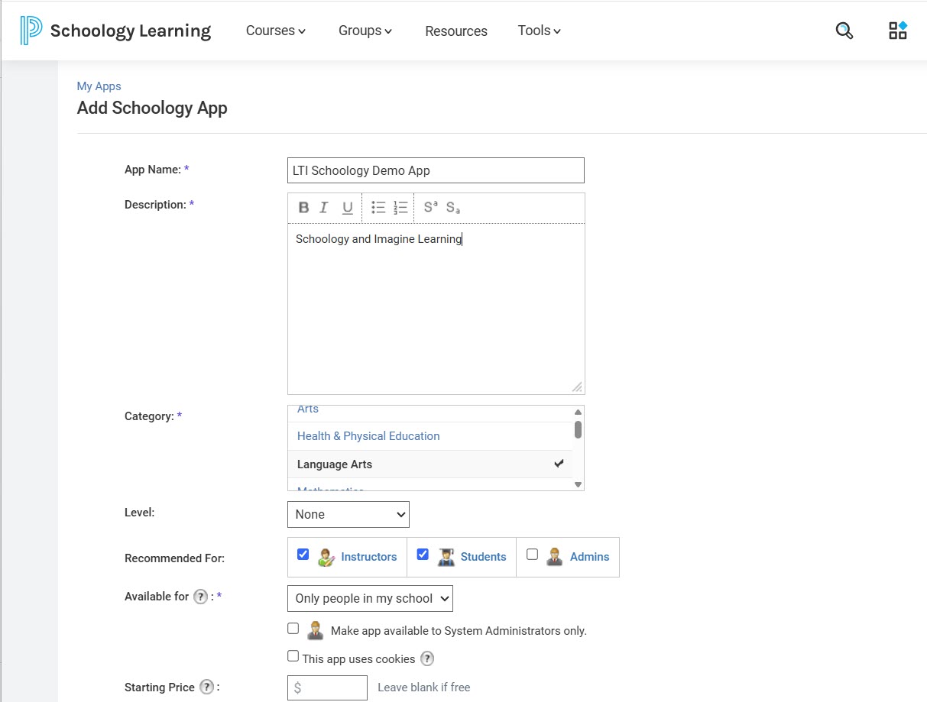The width and height of the screenshot is (927, 702).
Task: Click the category list scrollbar thumb
Action: coord(578,429)
